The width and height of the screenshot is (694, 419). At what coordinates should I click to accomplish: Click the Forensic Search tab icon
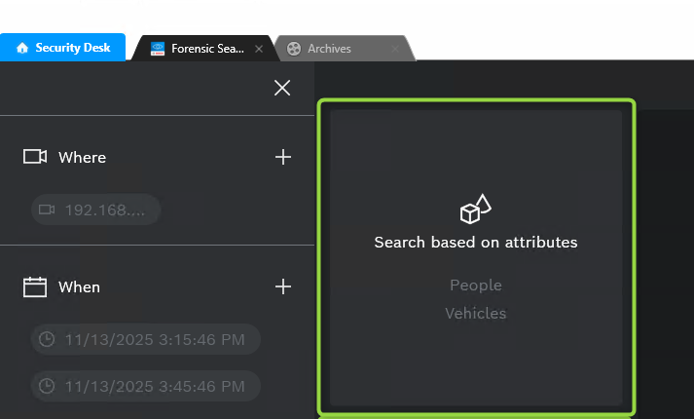click(x=158, y=49)
